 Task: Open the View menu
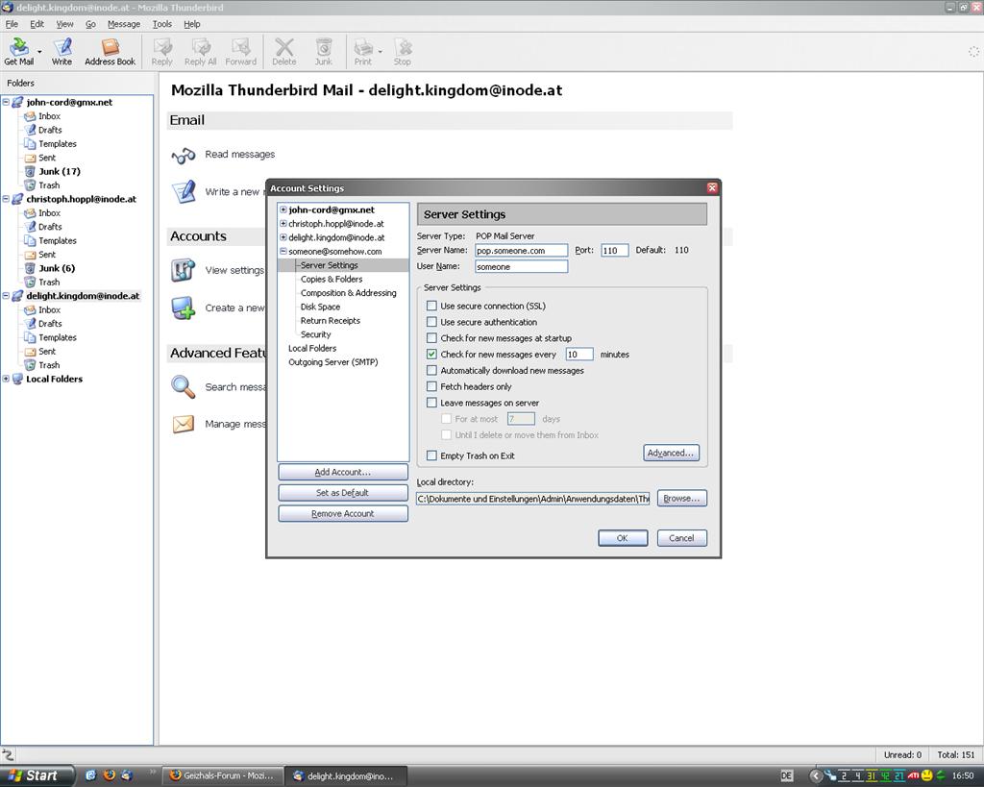coord(64,24)
